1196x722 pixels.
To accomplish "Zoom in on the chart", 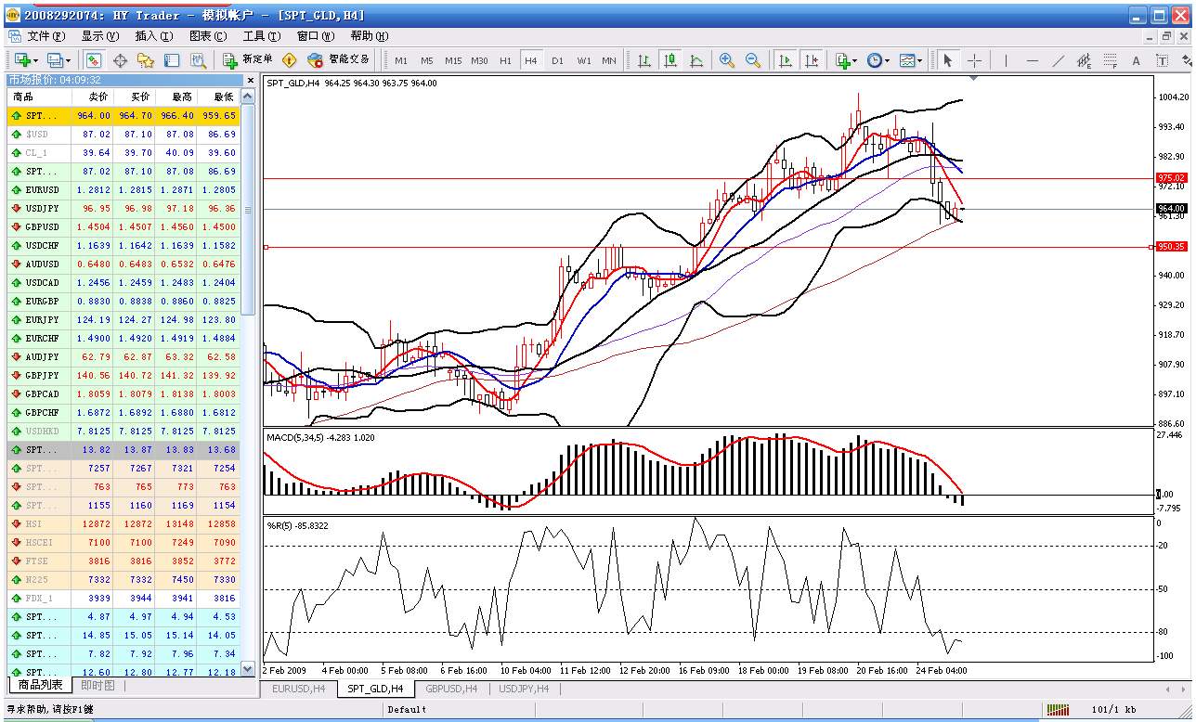I will tap(727, 60).
